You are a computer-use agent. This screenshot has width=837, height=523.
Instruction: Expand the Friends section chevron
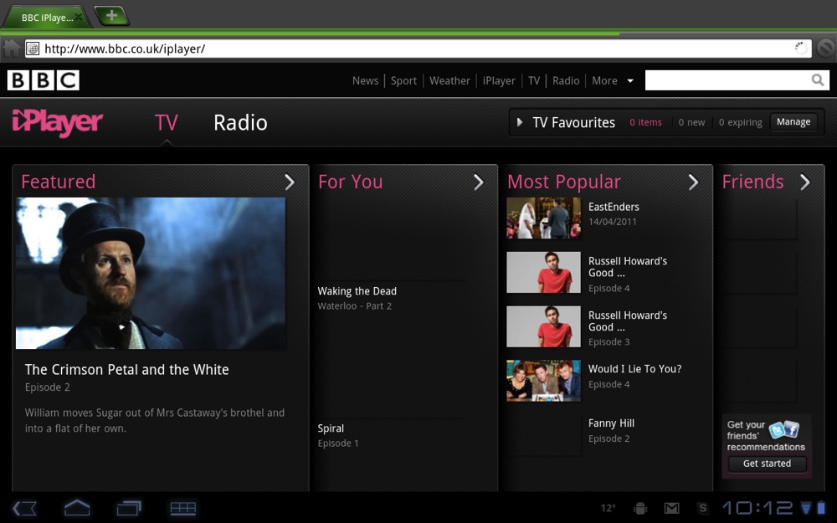coord(805,182)
